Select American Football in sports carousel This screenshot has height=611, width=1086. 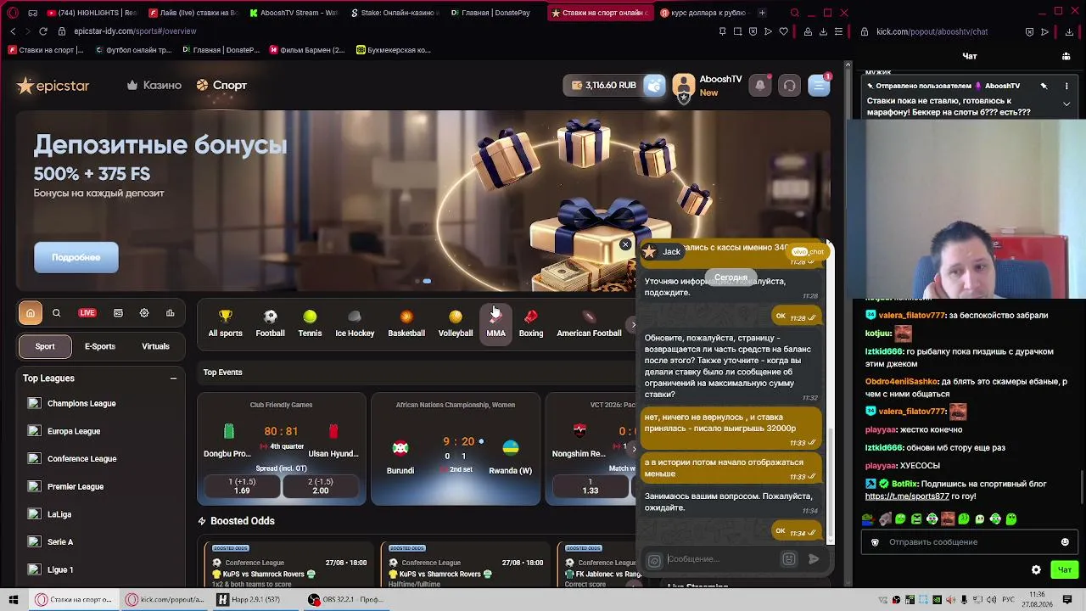589,323
